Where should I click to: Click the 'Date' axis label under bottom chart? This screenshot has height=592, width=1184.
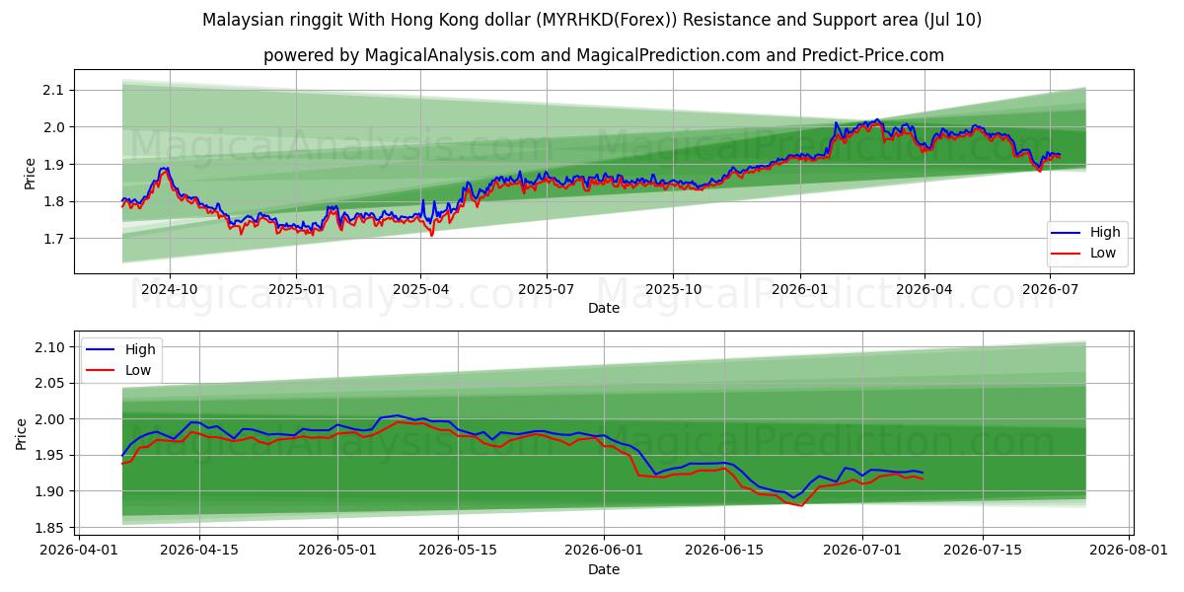click(604, 569)
